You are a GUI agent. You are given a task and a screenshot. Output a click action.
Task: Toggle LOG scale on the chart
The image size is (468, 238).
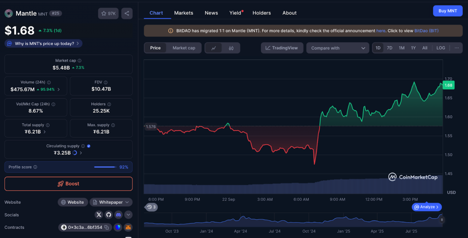click(441, 48)
